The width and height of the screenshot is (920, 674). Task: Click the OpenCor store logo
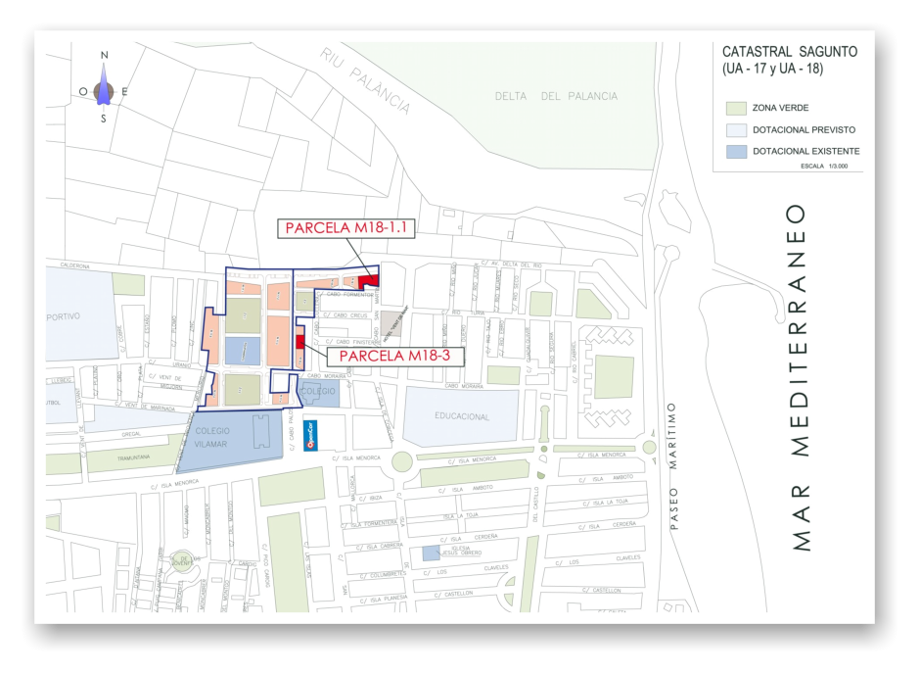pyautogui.click(x=310, y=436)
